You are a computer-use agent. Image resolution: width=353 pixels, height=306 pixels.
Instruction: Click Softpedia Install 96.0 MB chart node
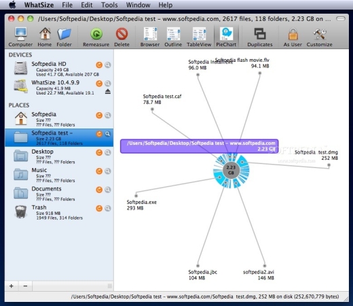[x=198, y=75]
